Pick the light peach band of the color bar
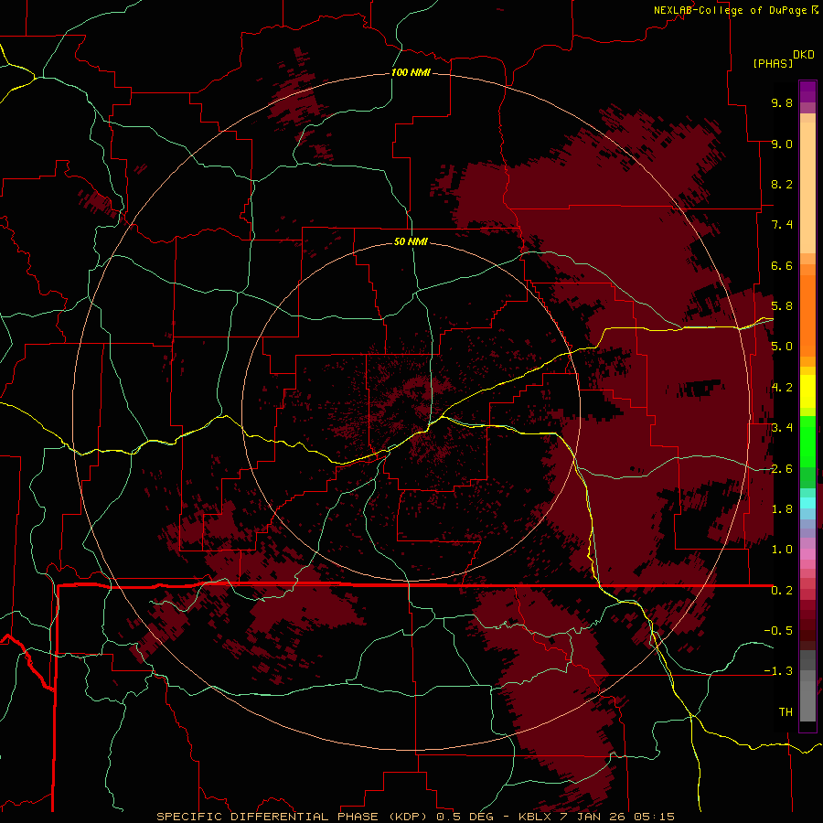This screenshot has height=823, width=823. [x=807, y=189]
